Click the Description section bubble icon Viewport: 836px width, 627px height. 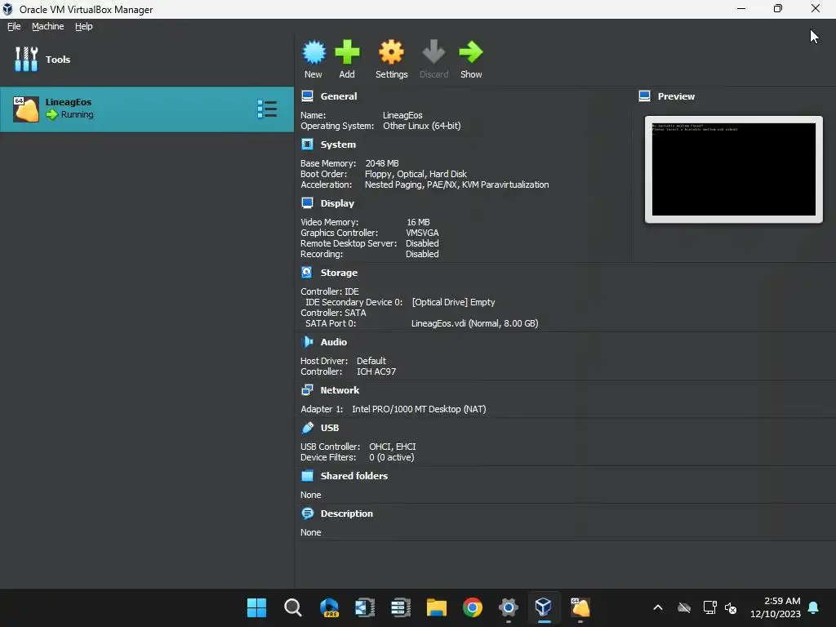click(x=307, y=513)
